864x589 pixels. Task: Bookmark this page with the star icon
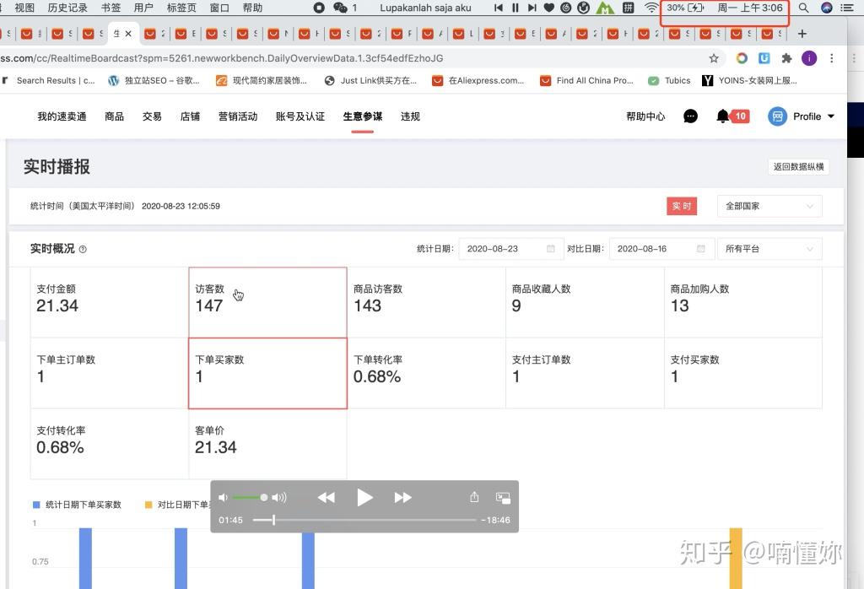714,58
